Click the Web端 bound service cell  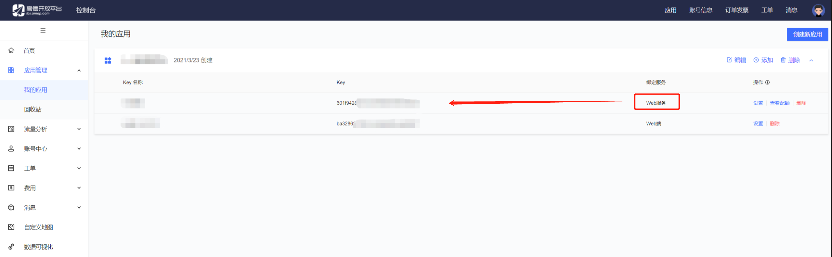coord(654,123)
